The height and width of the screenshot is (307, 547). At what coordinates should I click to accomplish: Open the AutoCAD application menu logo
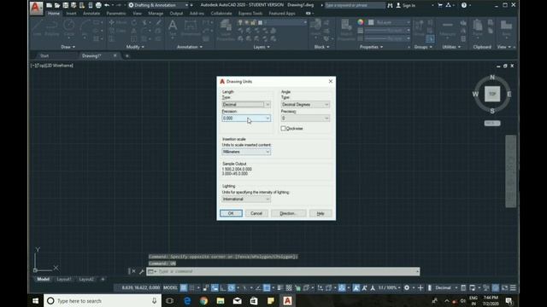(x=36, y=8)
